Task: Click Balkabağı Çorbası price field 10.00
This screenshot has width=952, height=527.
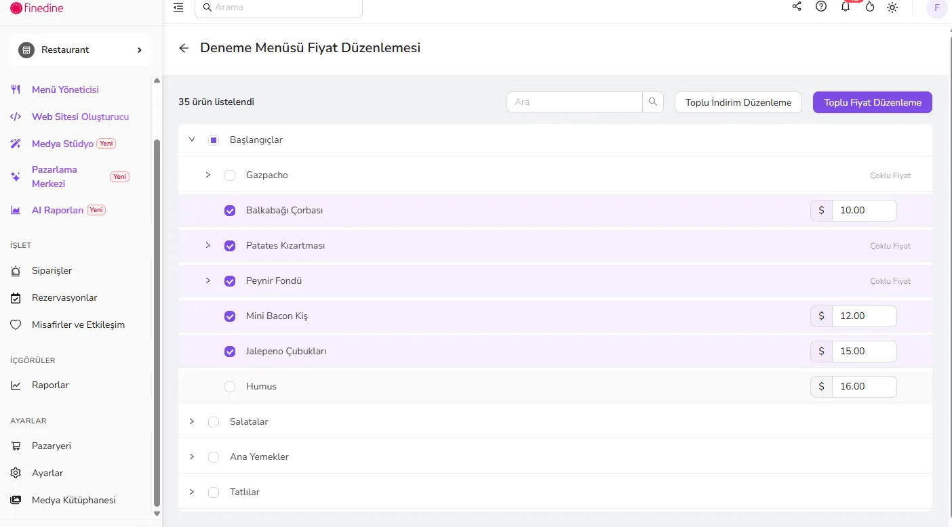Action: [864, 211]
